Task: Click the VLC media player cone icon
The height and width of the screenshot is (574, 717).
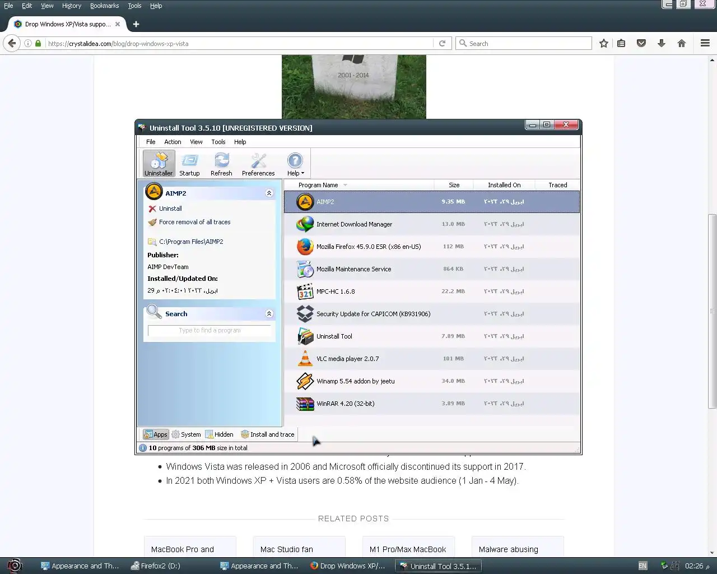Action: 305,359
